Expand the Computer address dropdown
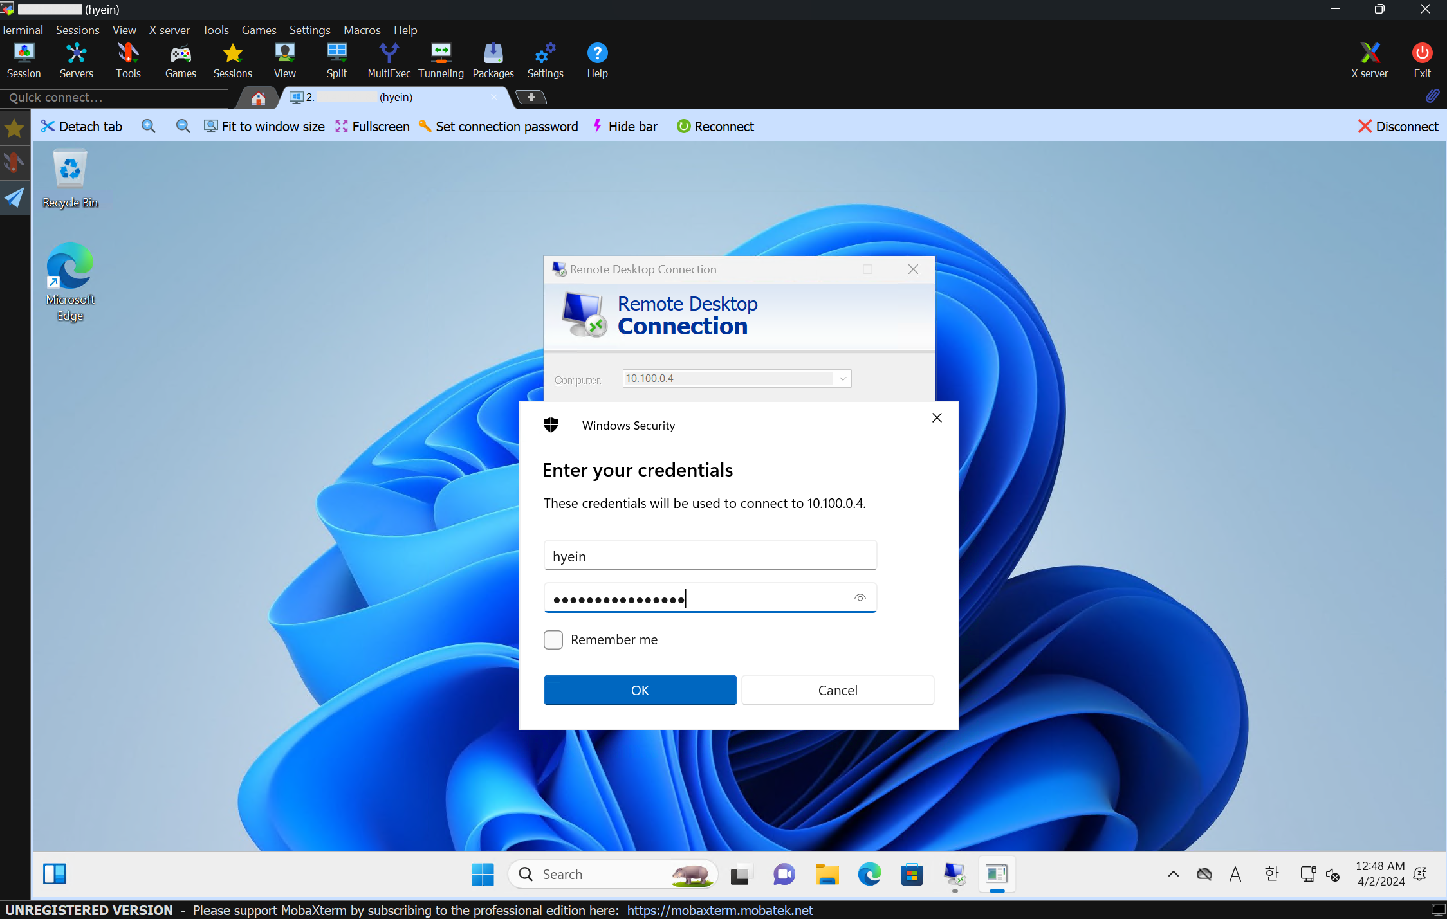 click(842, 378)
